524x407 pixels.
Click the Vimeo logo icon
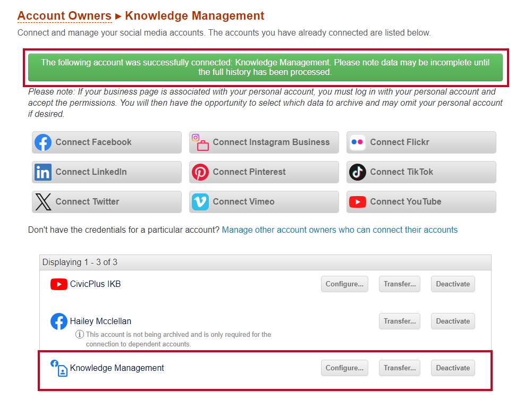point(200,202)
